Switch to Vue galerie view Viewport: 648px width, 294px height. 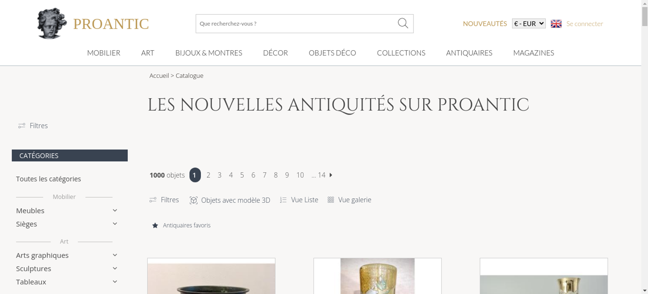click(349, 200)
